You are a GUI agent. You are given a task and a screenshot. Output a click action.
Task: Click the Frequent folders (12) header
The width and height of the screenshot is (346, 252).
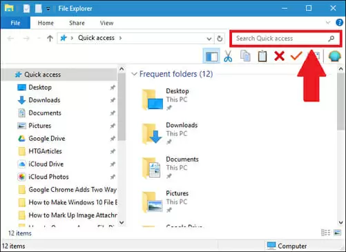click(176, 74)
